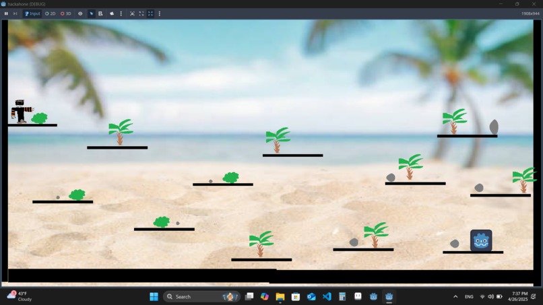Image resolution: width=543 pixels, height=305 pixels.
Task: Click the Godot logo in title bar
Action: [3, 4]
